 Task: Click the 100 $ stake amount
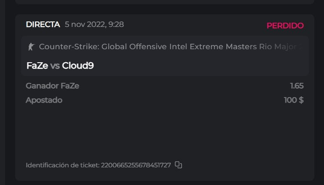(294, 100)
